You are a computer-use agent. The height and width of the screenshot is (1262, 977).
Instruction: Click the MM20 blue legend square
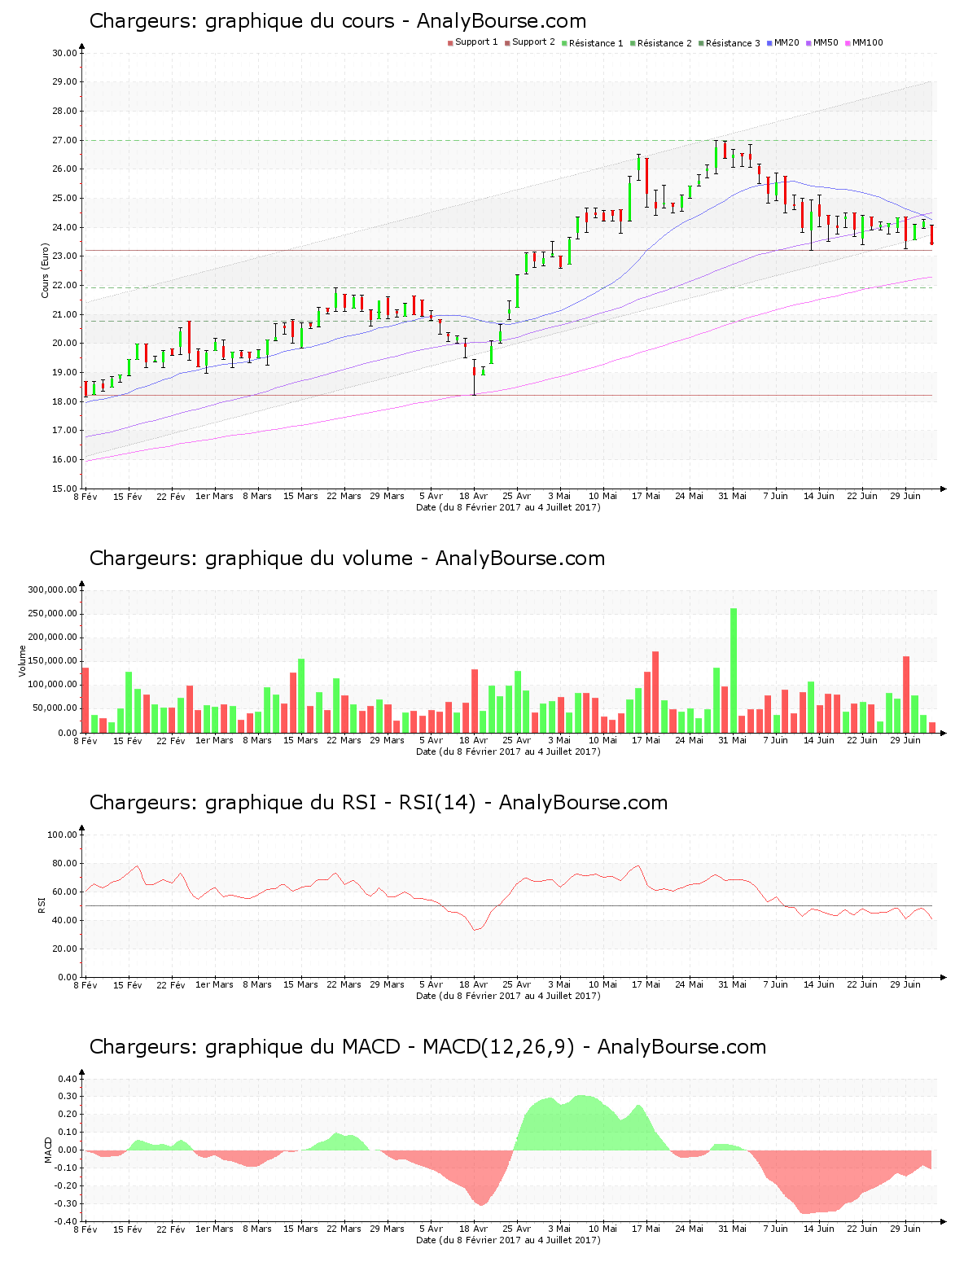click(769, 43)
